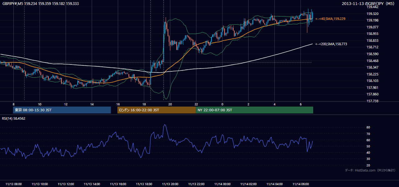Click price level 159.442 on the axis
Image resolution: width=399 pixels, height=187 pixels.
point(372,7)
